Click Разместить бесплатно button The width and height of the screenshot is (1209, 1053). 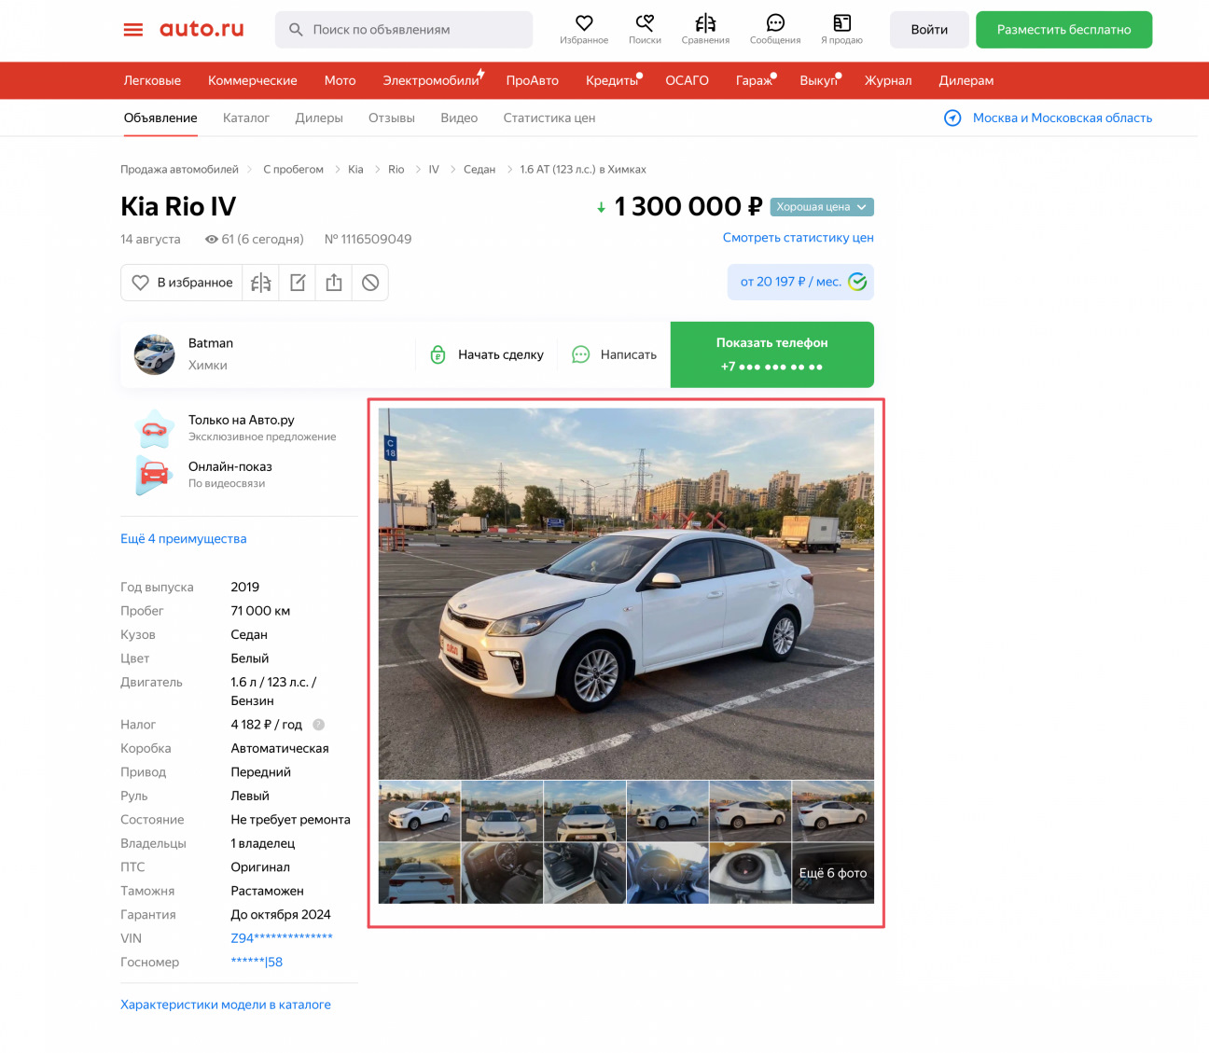pos(1063,30)
